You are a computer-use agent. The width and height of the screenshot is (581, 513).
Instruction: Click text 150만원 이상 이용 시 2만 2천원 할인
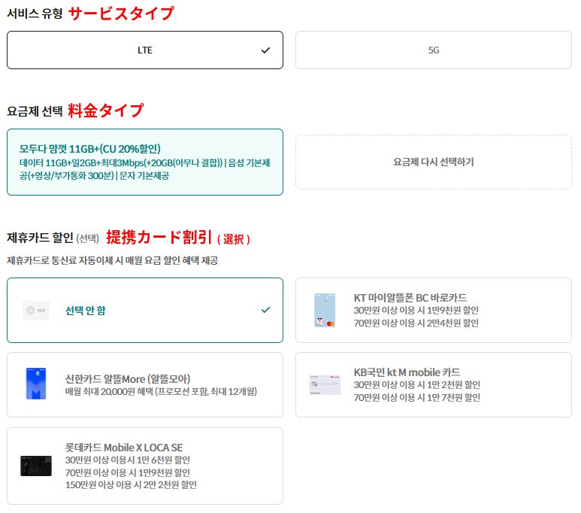(x=131, y=485)
